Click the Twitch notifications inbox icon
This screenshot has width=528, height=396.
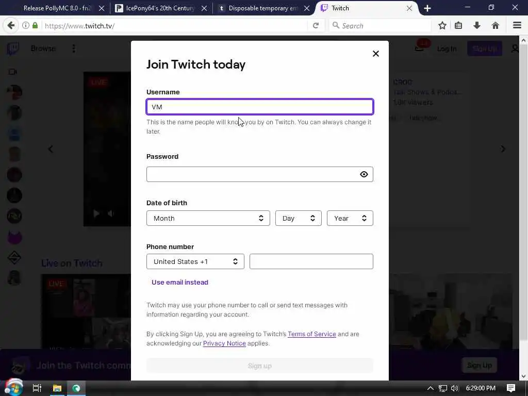pyautogui.click(x=420, y=48)
